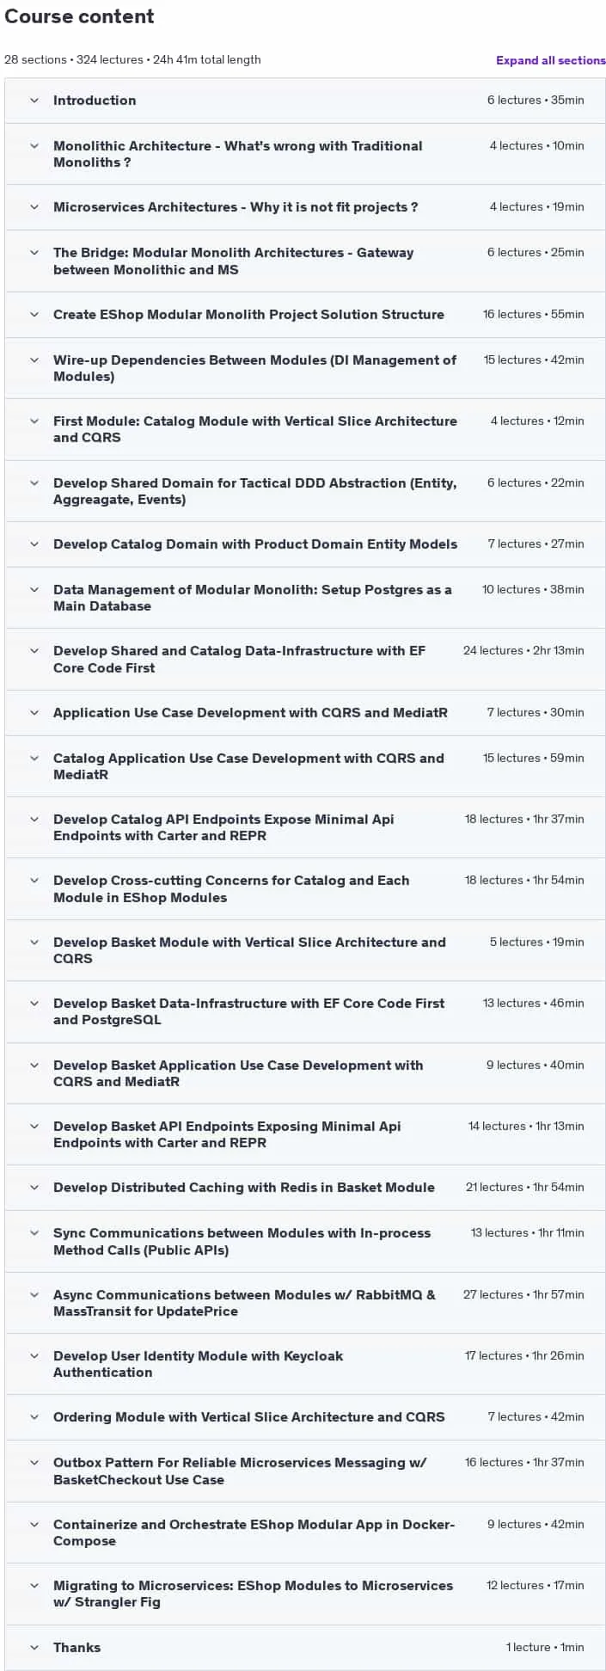Expand Wire-up Dependencies Between Modules chevron

click(x=34, y=360)
